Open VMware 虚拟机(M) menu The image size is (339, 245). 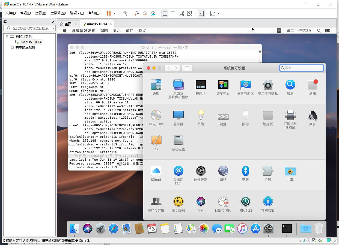[x=58, y=13]
